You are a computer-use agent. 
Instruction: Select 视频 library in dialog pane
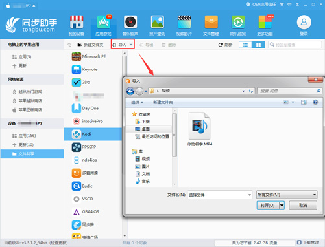coord(143,159)
